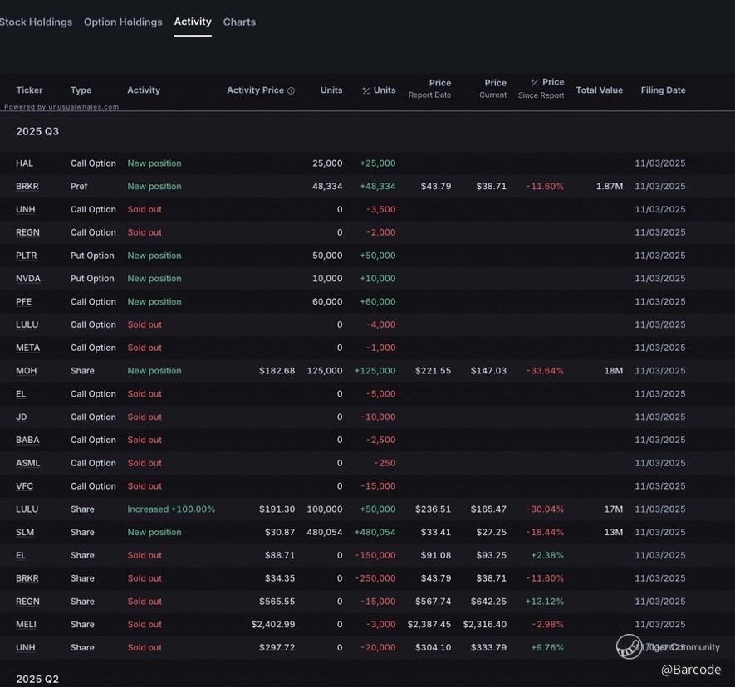Image resolution: width=735 pixels, height=687 pixels.
Task: Click the 2025 Q2 section heading
Action: [x=37, y=679]
